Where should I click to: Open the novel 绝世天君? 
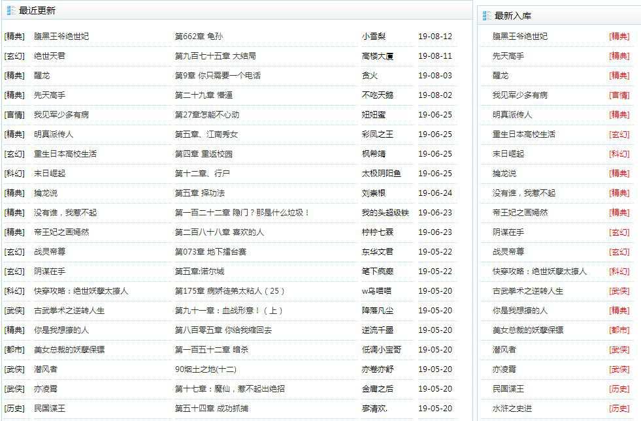50,56
